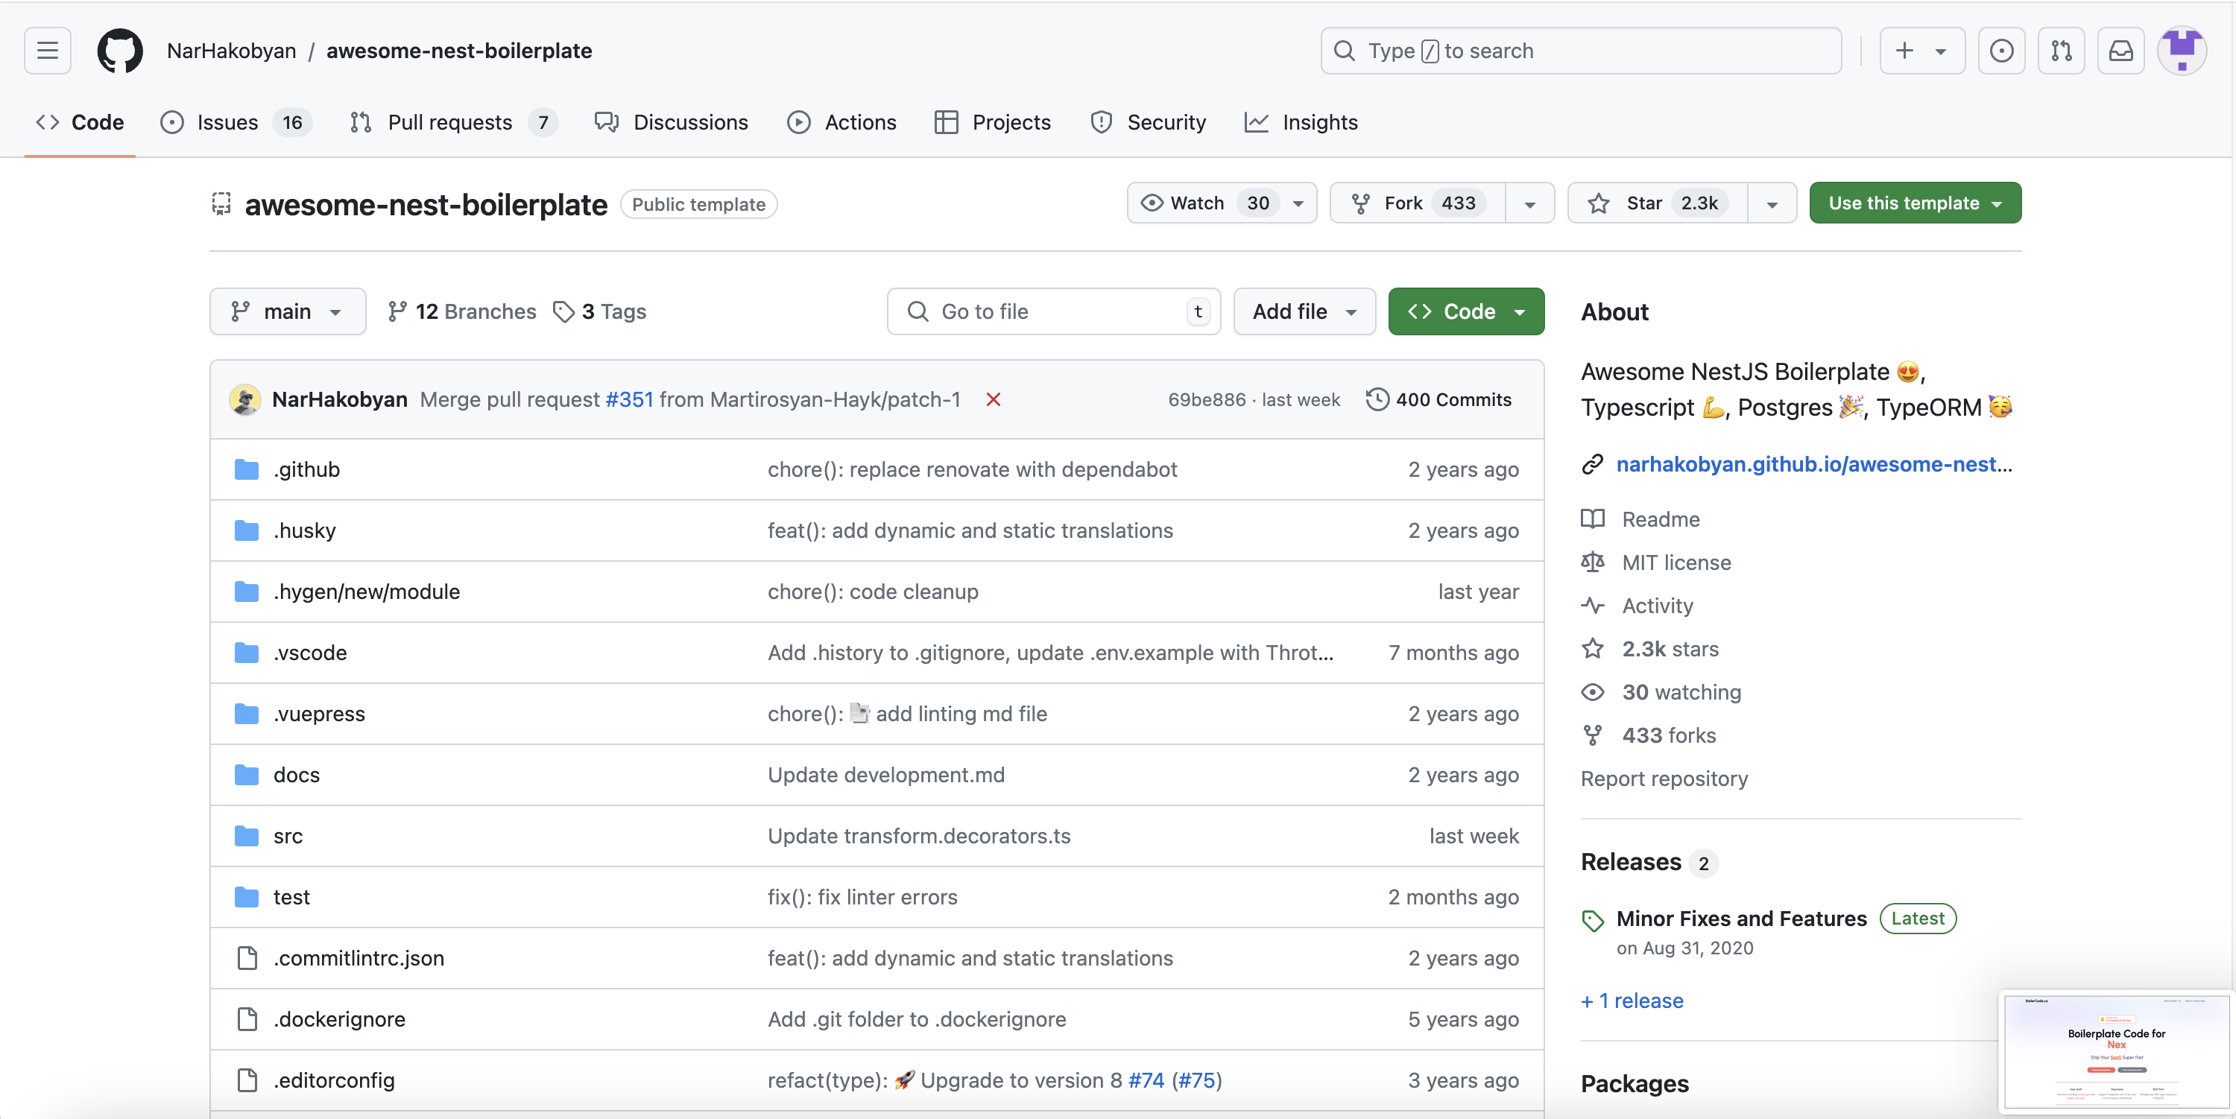Open the create new plus dropdown

(1921, 51)
